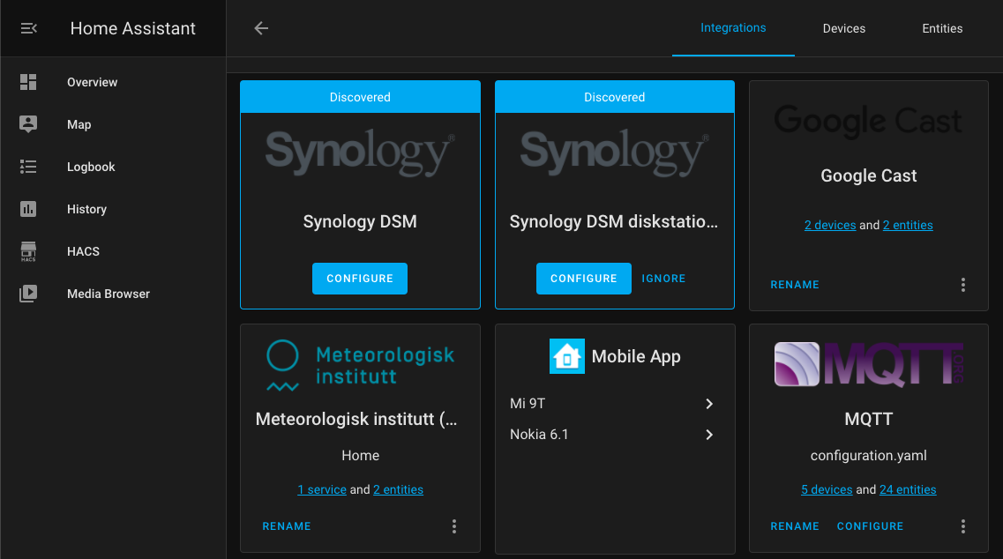Click the Home label under Meteorologisk institutt
This screenshot has width=1003, height=559.
click(360, 455)
